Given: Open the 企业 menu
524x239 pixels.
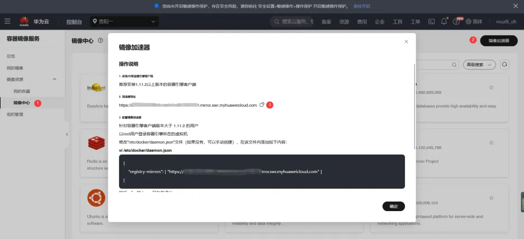Looking at the screenshot, I should coord(380,22).
